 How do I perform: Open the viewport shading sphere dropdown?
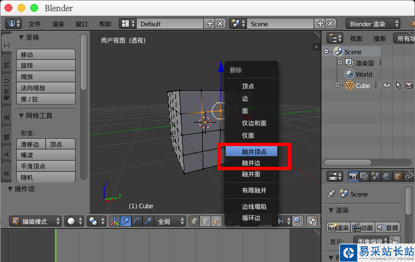(x=74, y=221)
